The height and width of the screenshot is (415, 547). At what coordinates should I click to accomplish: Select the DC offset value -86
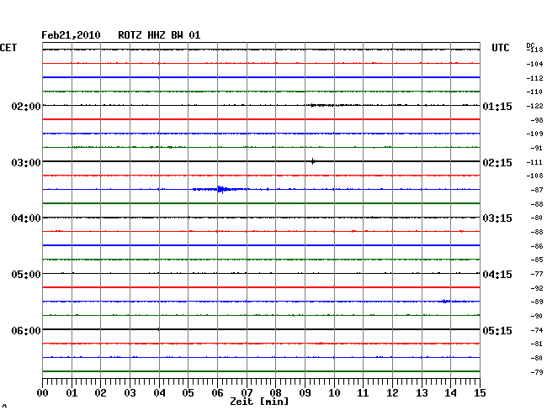click(x=537, y=246)
